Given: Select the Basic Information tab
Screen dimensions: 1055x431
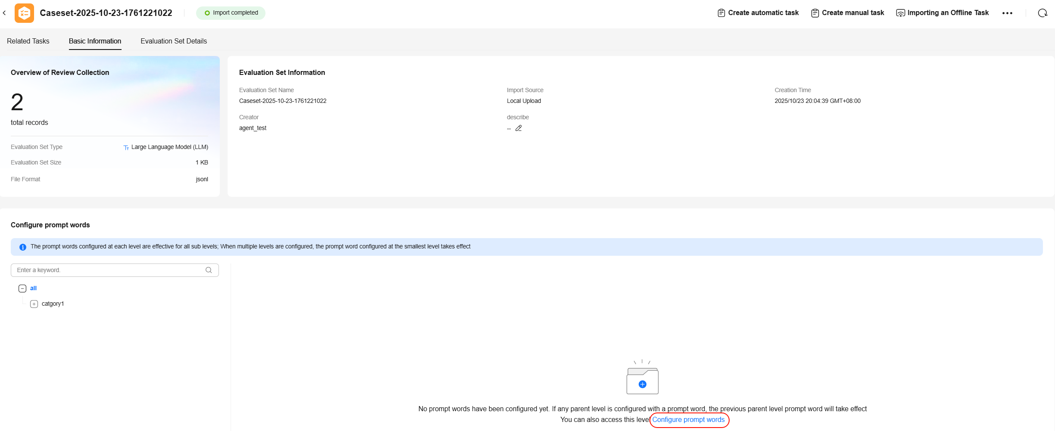Looking at the screenshot, I should pyautogui.click(x=95, y=41).
